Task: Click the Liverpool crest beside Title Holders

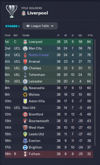Action: (24, 13)
